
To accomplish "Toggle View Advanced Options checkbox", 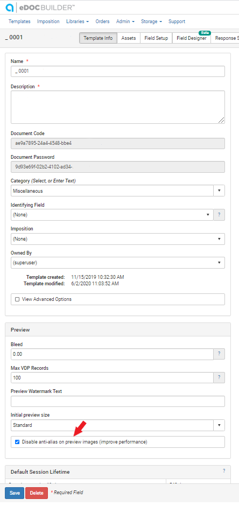I will (17, 299).
